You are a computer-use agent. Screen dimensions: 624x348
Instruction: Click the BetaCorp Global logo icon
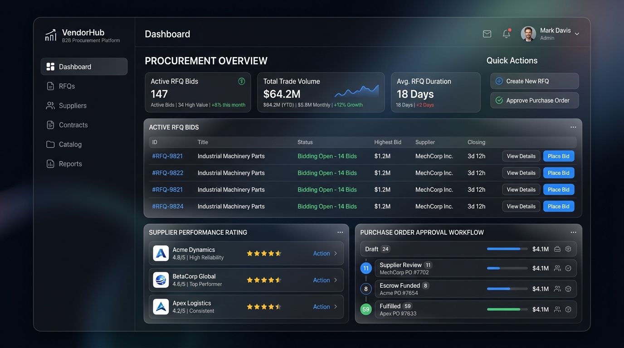[161, 280]
